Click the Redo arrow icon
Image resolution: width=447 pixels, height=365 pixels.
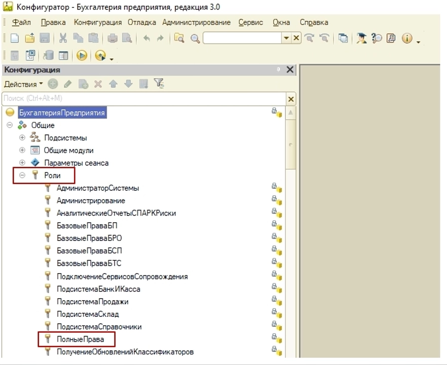[x=160, y=38]
